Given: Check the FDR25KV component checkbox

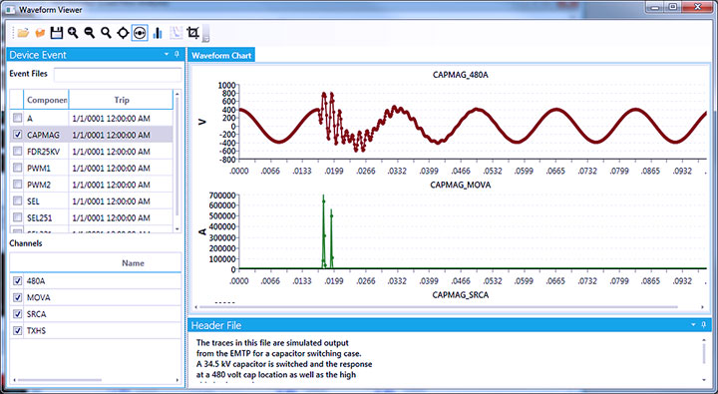Looking at the screenshot, I should [17, 152].
